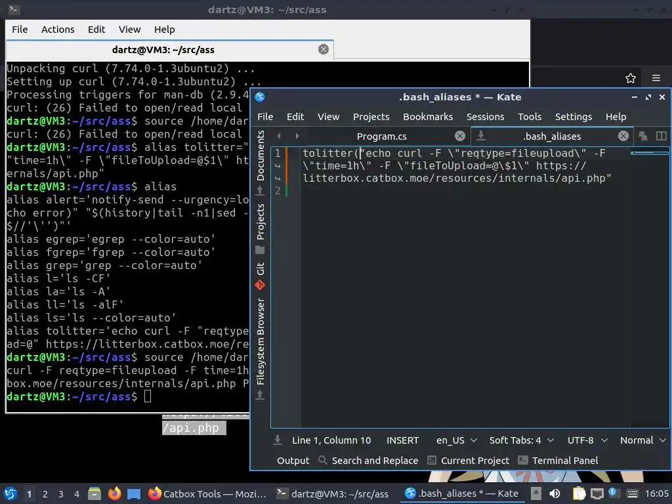Toggle Current Project panel

pyautogui.click(x=469, y=461)
